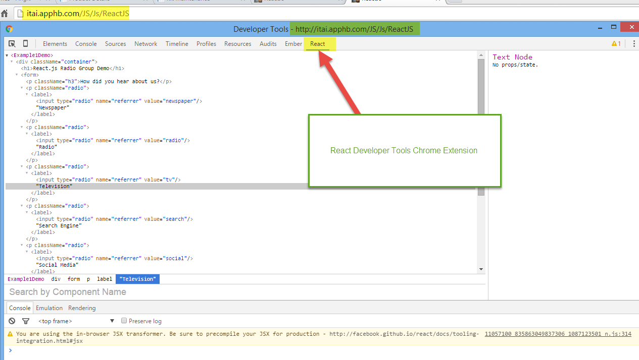Open DevTools three-dot options menu
Image resolution: width=639 pixels, height=360 pixels.
pyautogui.click(x=633, y=44)
